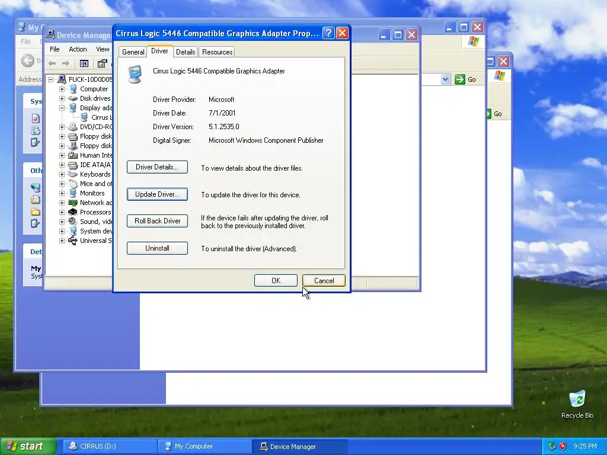Click Device Manager forward arrow toolbar icon
607x455 pixels.
tap(66, 63)
